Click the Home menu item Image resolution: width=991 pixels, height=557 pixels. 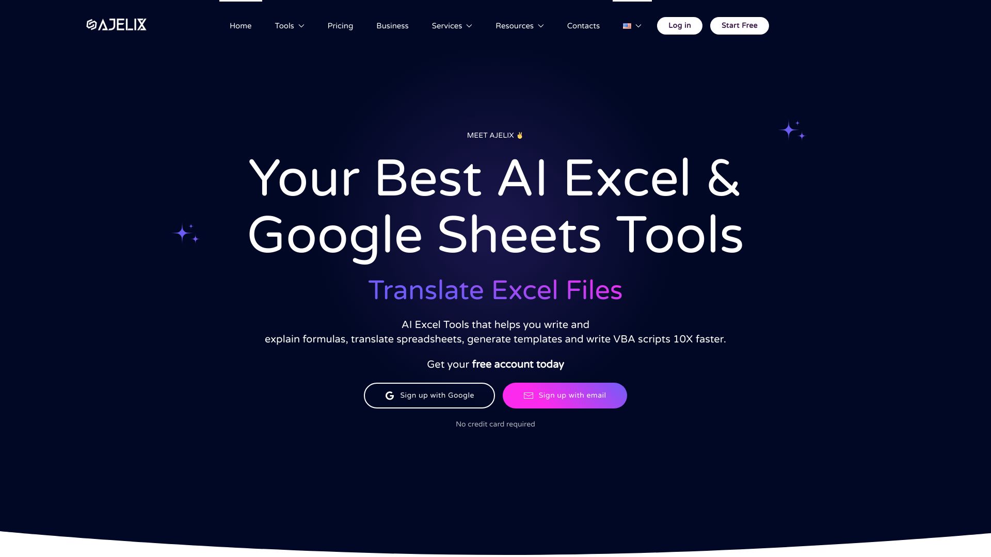240,26
